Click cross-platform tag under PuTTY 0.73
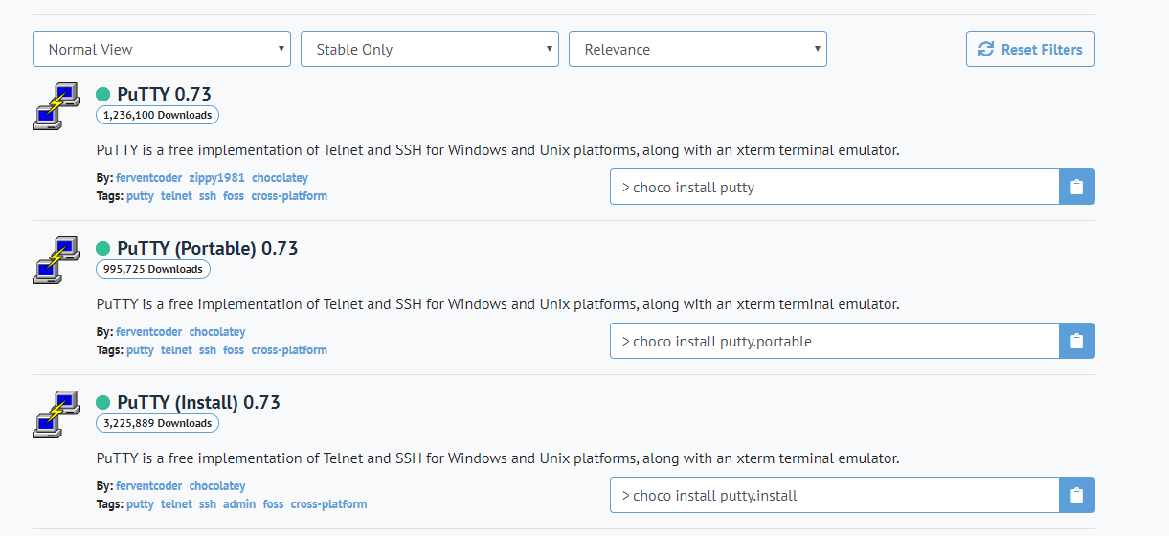This screenshot has height=536, width=1169. (x=289, y=196)
